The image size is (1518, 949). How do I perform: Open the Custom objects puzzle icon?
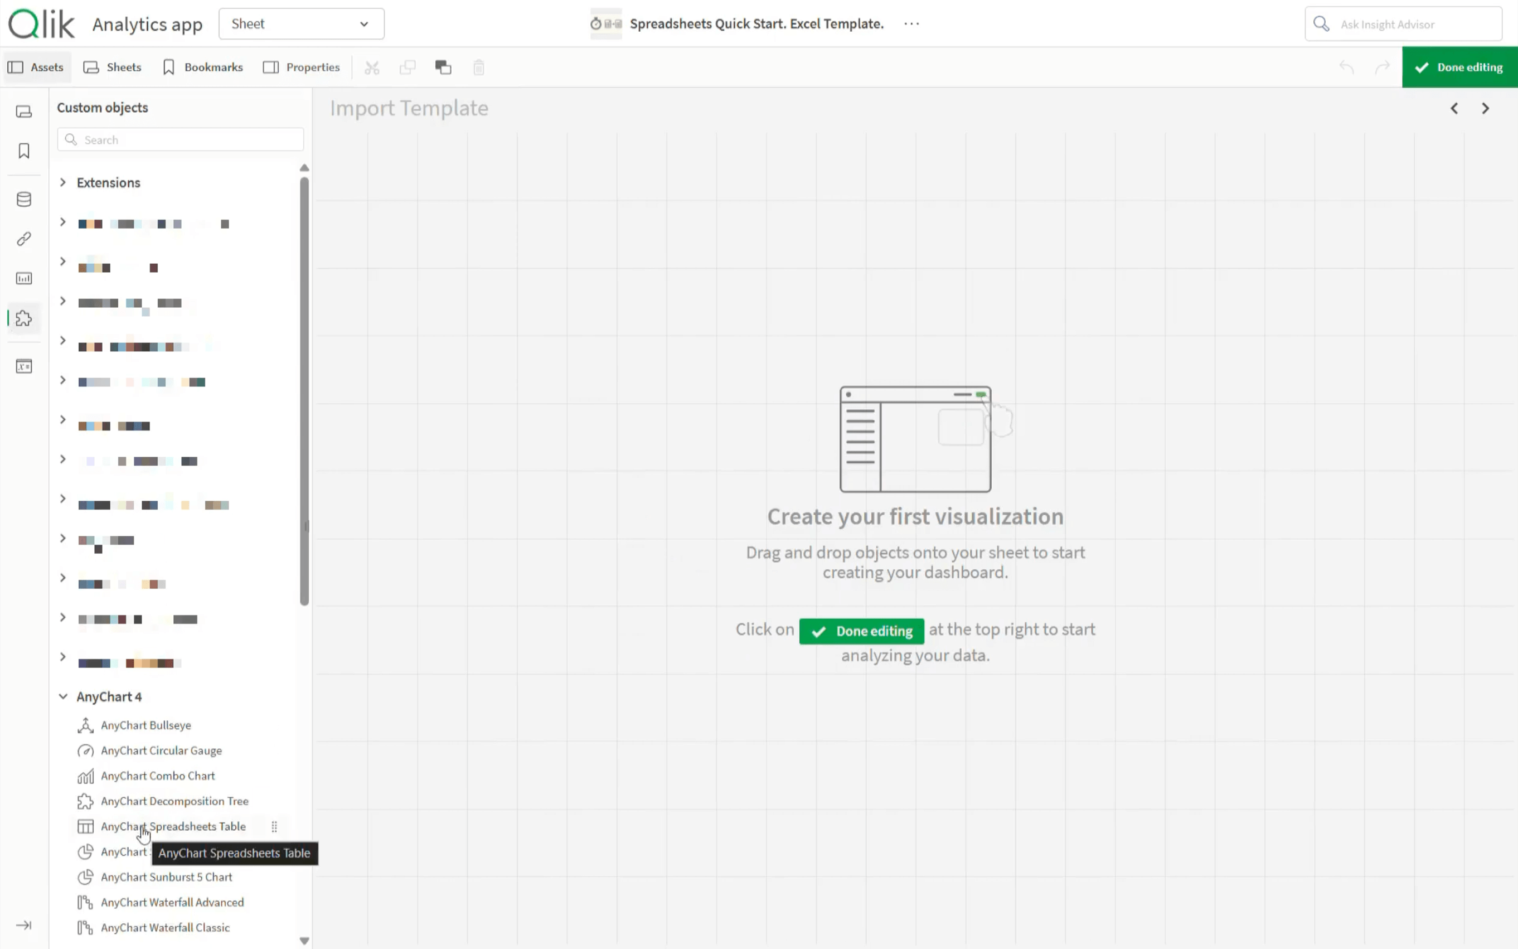pos(24,318)
